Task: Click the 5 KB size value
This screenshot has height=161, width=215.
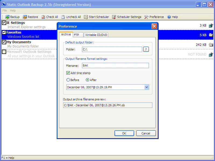Action: tap(203, 35)
